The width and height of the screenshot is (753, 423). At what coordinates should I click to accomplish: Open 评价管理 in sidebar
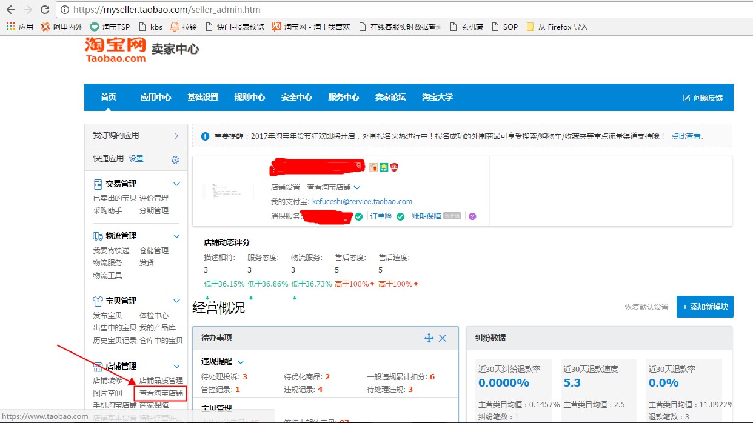click(x=154, y=198)
